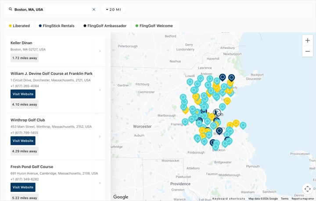316x201 pixels.
Task: Select the Keller Dinan listing title
Action: coord(22,43)
